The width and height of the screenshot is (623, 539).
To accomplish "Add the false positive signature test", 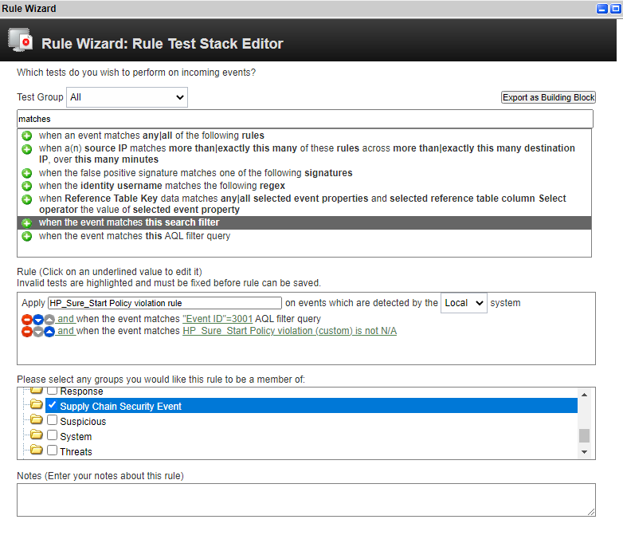I will (26, 174).
